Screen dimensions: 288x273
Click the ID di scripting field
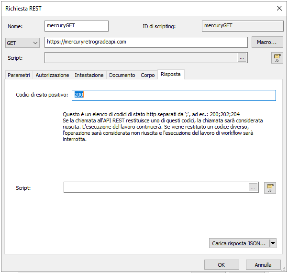[243, 26]
